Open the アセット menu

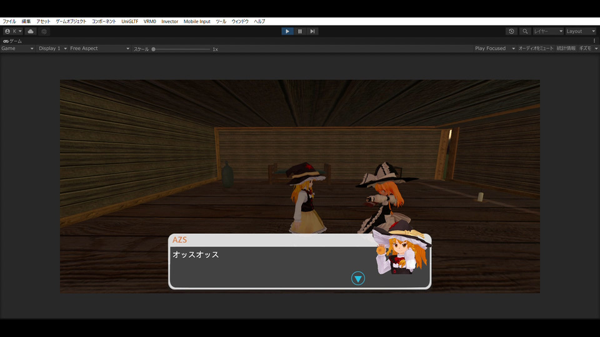click(43, 21)
